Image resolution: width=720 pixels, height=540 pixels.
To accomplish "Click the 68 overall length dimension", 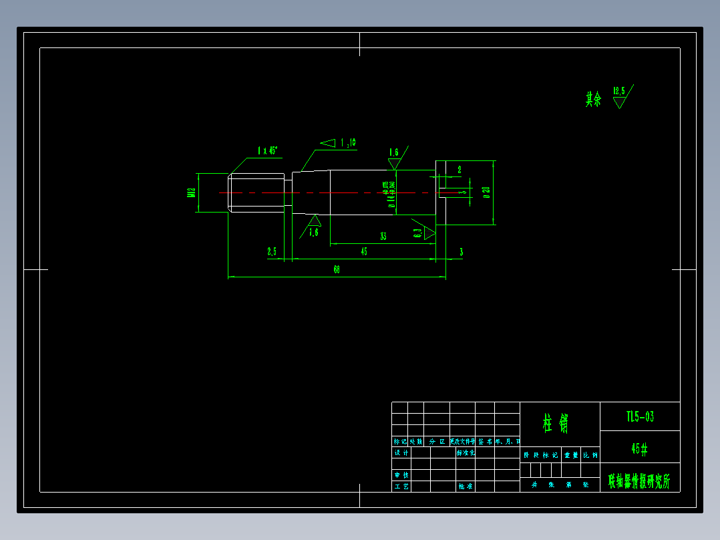I will click(x=337, y=269).
